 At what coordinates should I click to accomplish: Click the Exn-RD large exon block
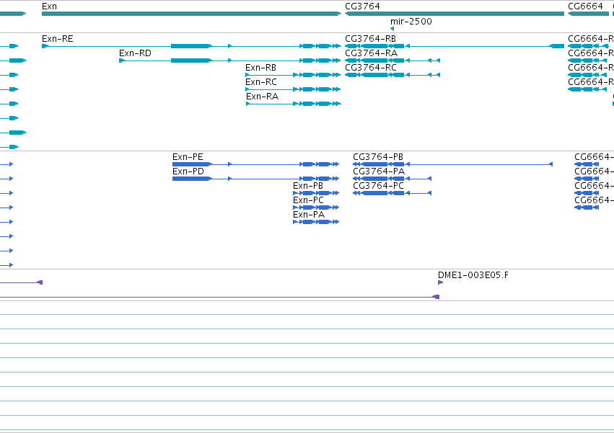[191, 61]
